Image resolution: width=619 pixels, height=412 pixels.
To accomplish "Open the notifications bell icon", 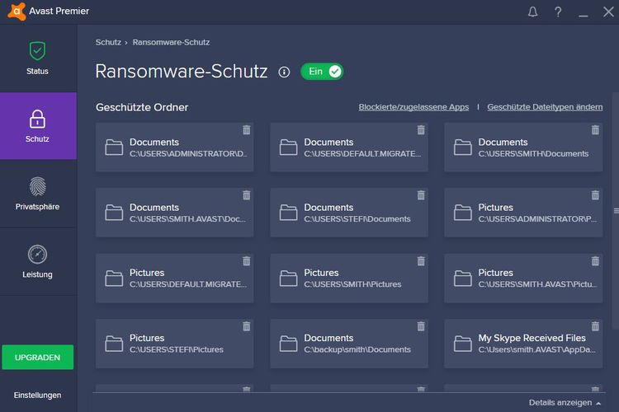I will [532, 12].
